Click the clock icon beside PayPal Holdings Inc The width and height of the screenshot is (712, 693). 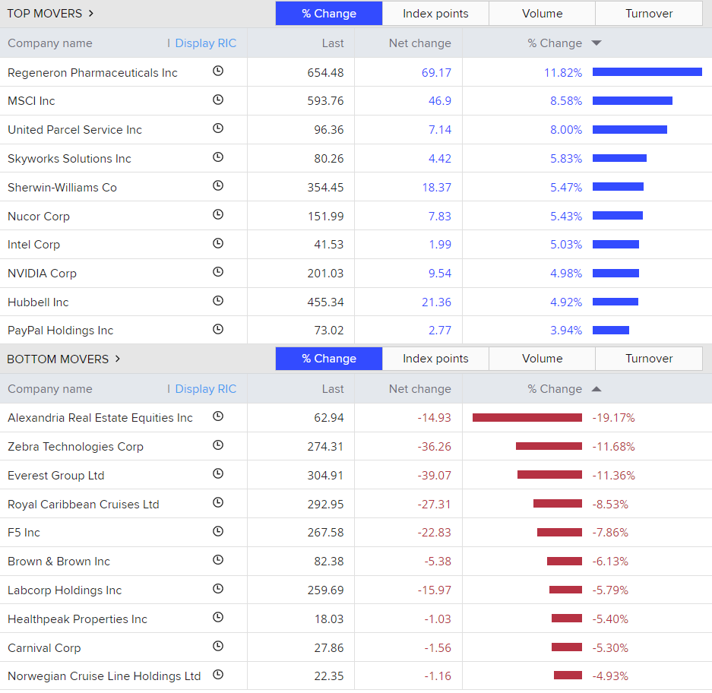pos(218,330)
